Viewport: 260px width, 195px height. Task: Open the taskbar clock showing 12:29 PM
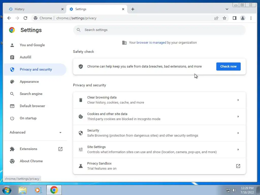tap(247, 190)
